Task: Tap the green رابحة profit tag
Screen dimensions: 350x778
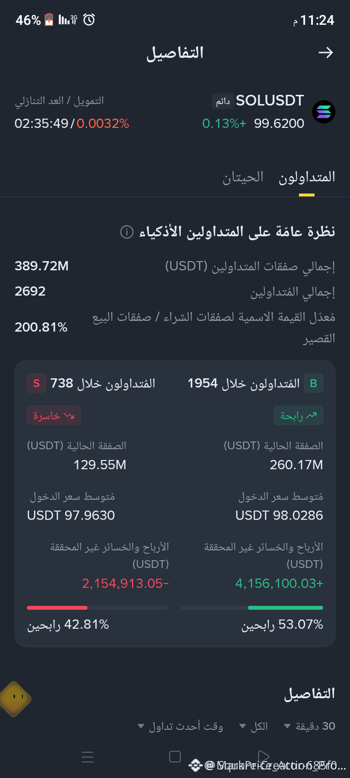Action: coord(298,416)
